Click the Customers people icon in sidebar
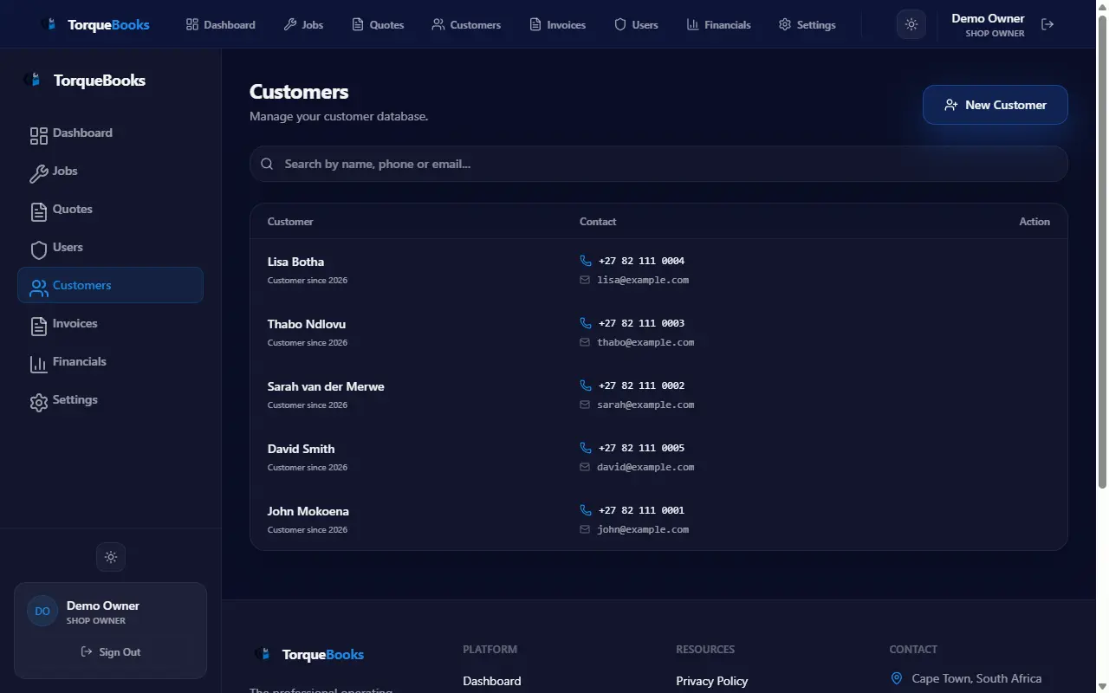This screenshot has height=693, width=1109. click(38, 288)
